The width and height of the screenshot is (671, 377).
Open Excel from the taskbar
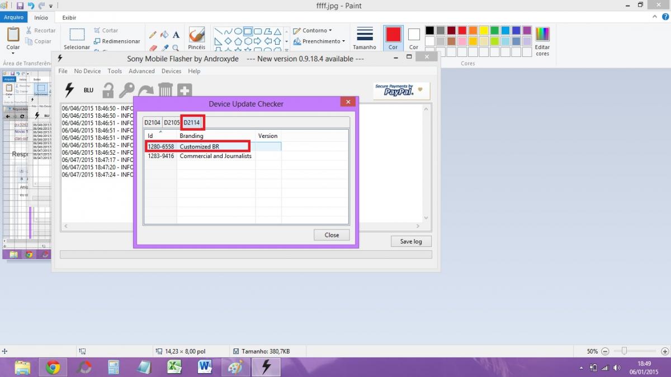click(174, 367)
